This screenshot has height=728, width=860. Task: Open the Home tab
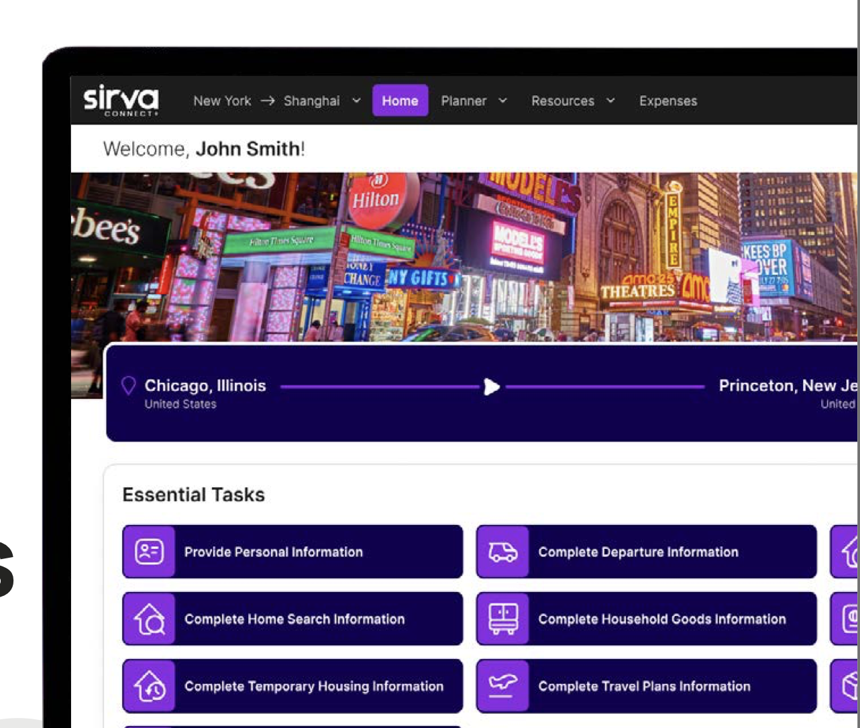(400, 101)
